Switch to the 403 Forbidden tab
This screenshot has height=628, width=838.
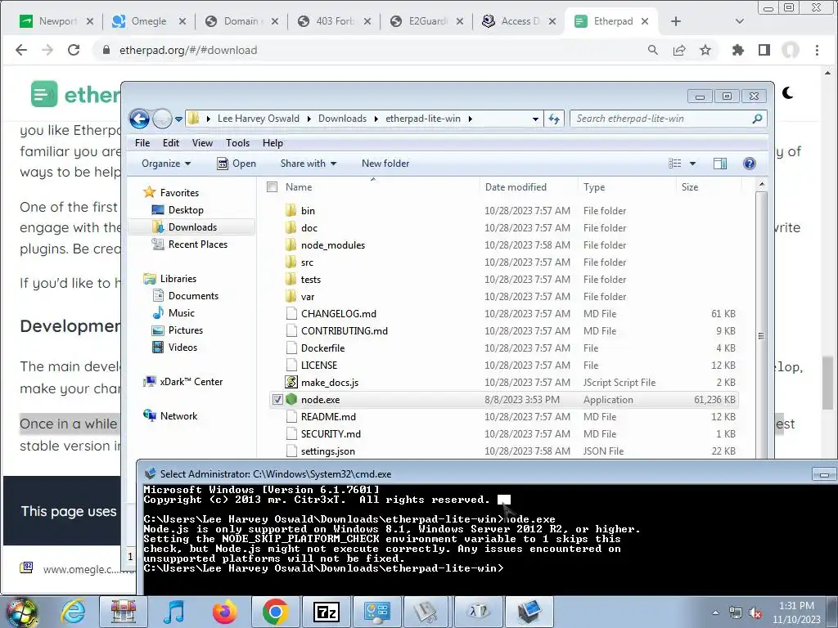335,21
